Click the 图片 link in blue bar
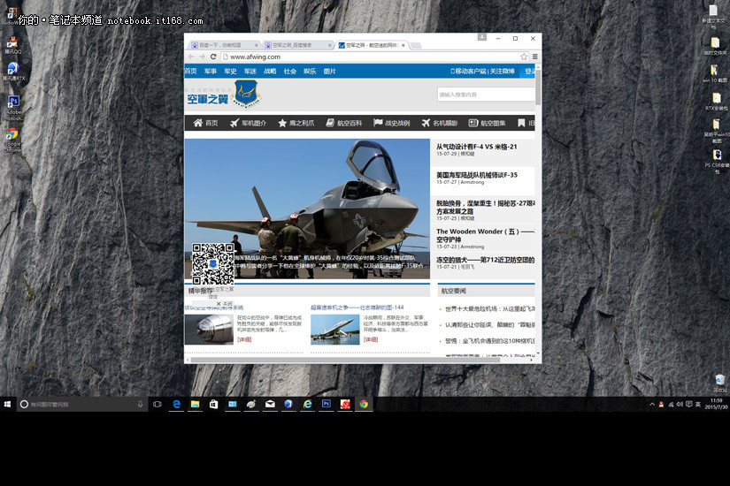 point(330,72)
